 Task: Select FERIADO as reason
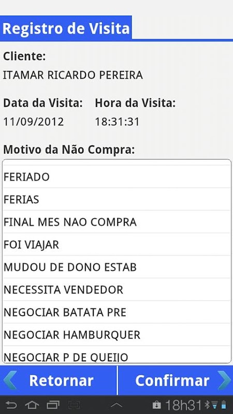pyautogui.click(x=116, y=176)
